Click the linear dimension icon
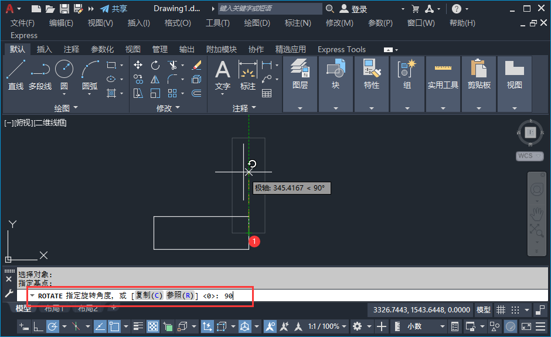This screenshot has width=551, height=337. pos(267,65)
